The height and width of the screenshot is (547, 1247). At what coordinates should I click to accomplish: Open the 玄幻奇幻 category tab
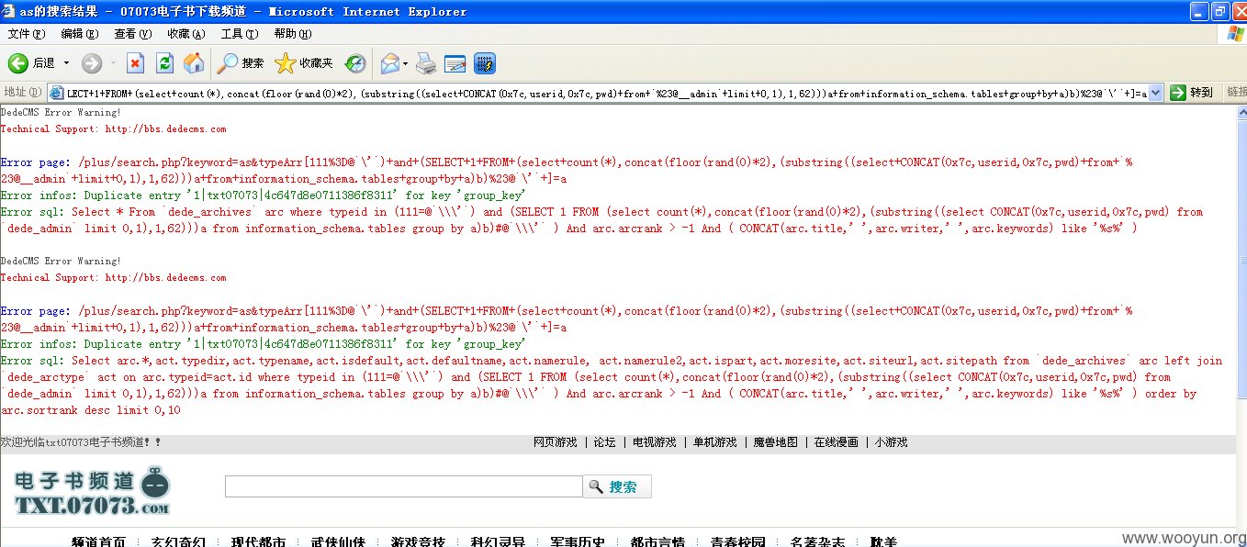tap(178, 542)
